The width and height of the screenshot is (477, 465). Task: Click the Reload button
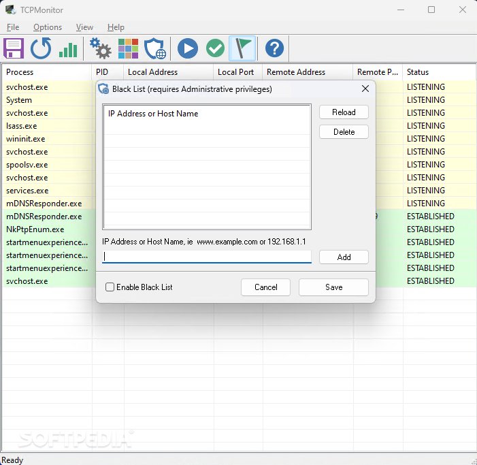click(x=344, y=112)
